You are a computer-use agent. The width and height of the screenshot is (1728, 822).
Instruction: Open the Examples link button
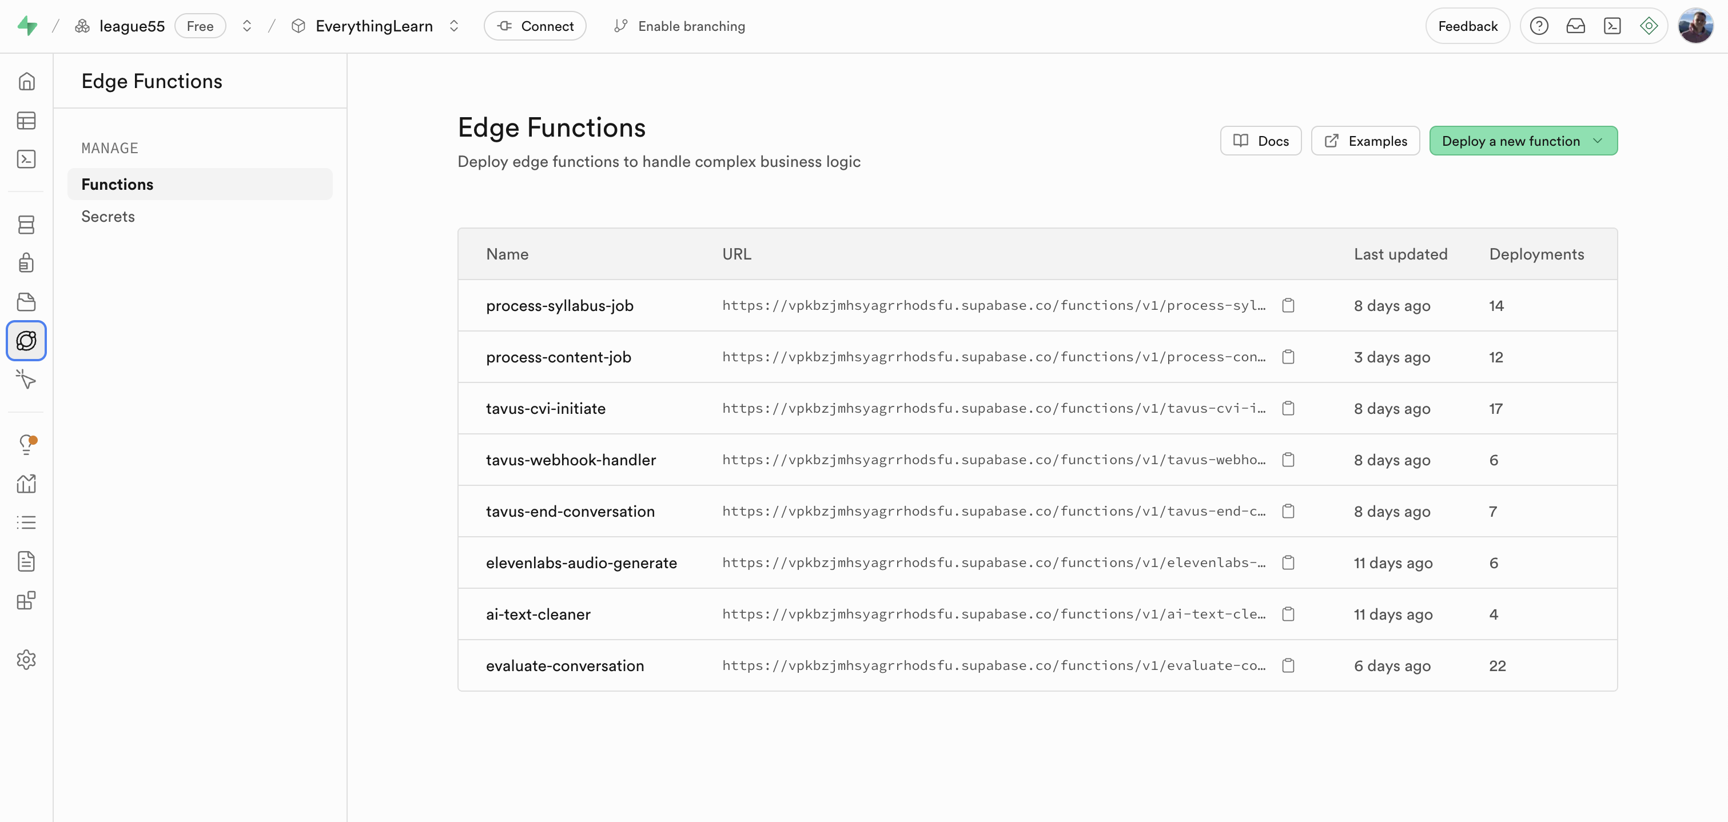point(1365,141)
